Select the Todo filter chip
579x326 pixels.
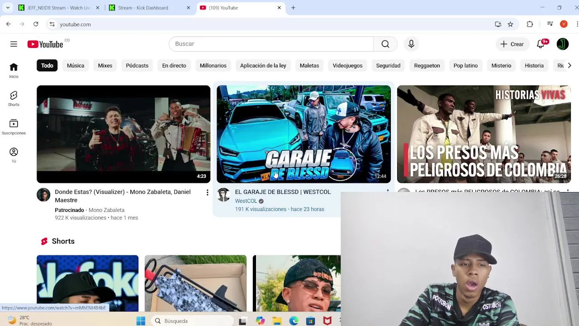coord(47,66)
